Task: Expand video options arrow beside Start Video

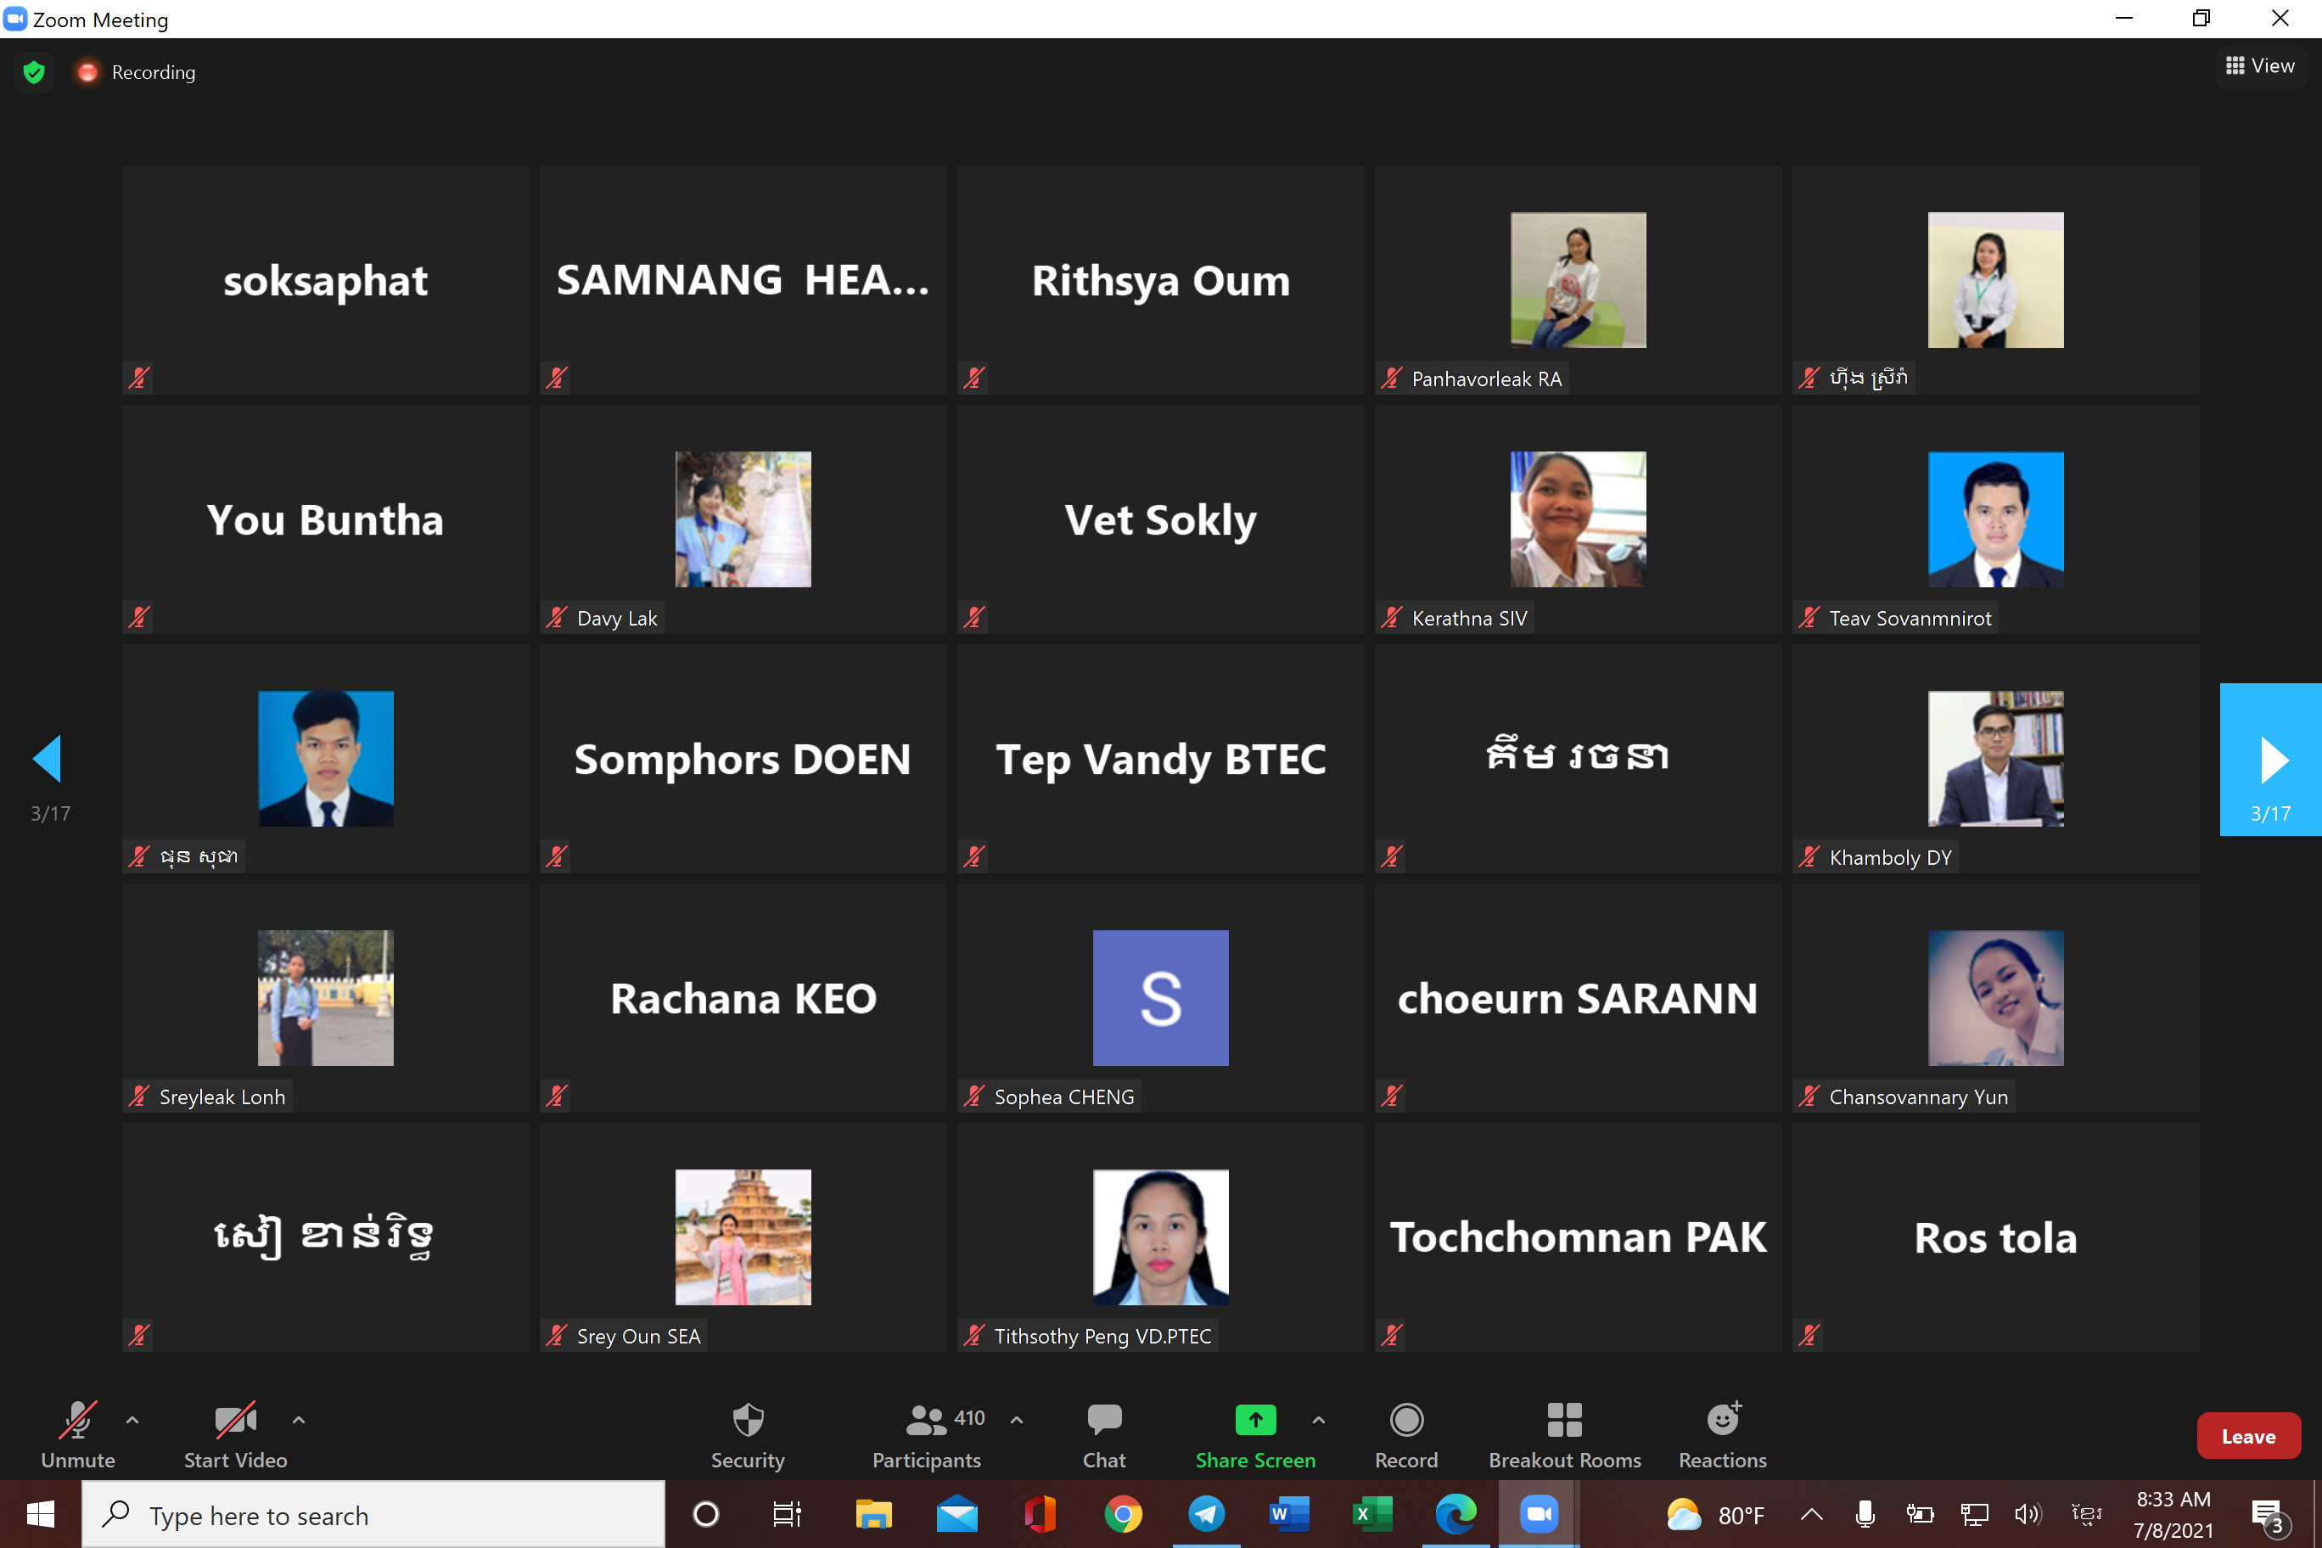Action: [x=298, y=1420]
